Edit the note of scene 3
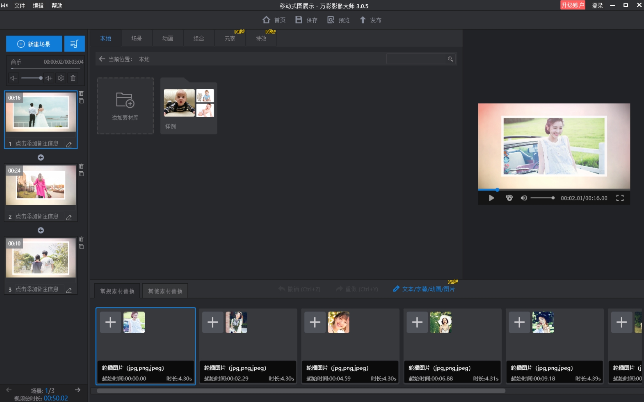 [x=69, y=290]
